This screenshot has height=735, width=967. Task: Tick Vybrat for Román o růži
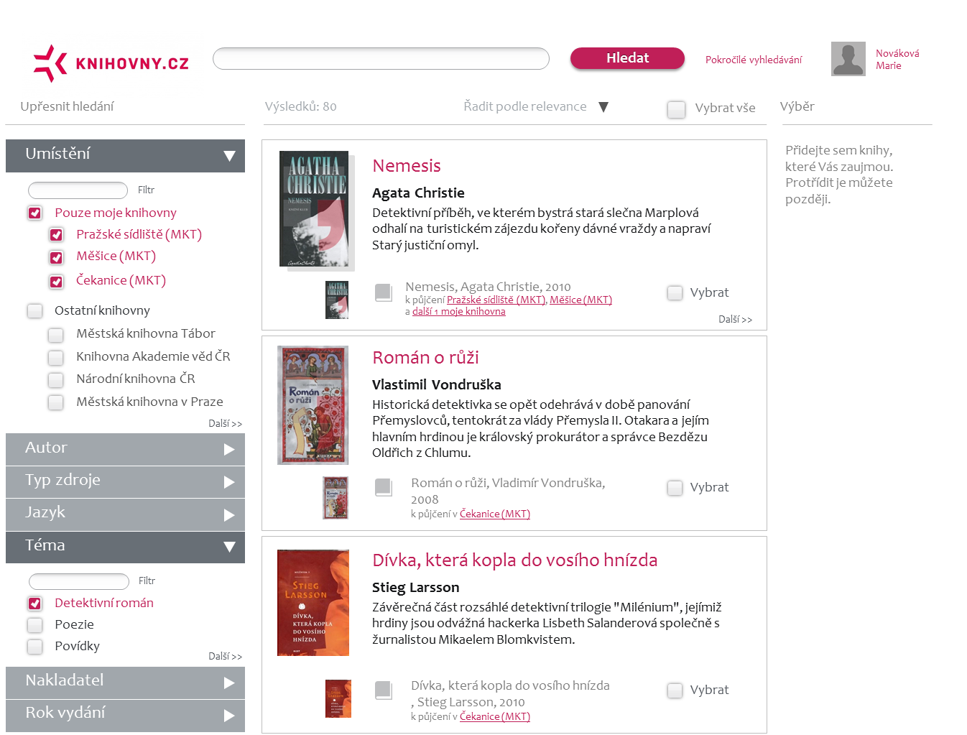pyautogui.click(x=675, y=488)
